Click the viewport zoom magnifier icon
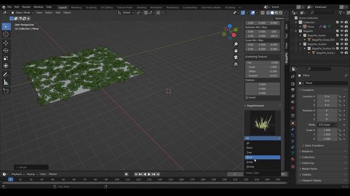The height and width of the screenshot is (196, 350). [236, 44]
